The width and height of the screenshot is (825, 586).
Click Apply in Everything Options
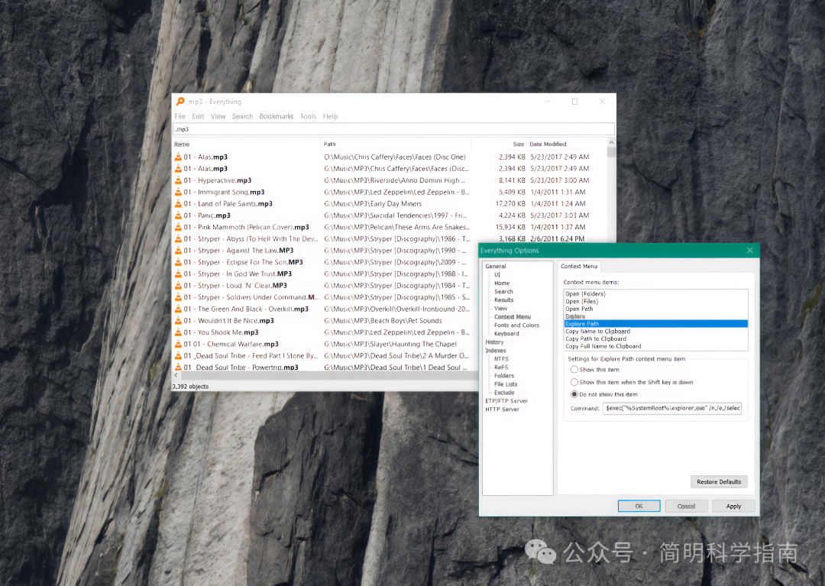[733, 506]
